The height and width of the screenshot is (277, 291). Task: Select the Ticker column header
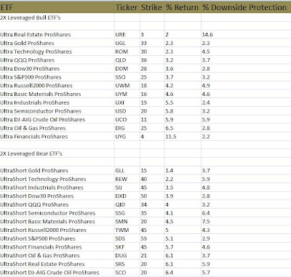coord(127,7)
